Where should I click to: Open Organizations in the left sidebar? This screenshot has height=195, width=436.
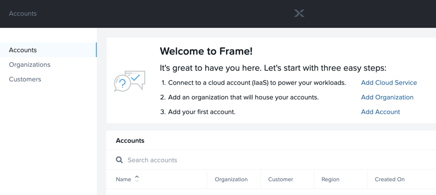30,65
